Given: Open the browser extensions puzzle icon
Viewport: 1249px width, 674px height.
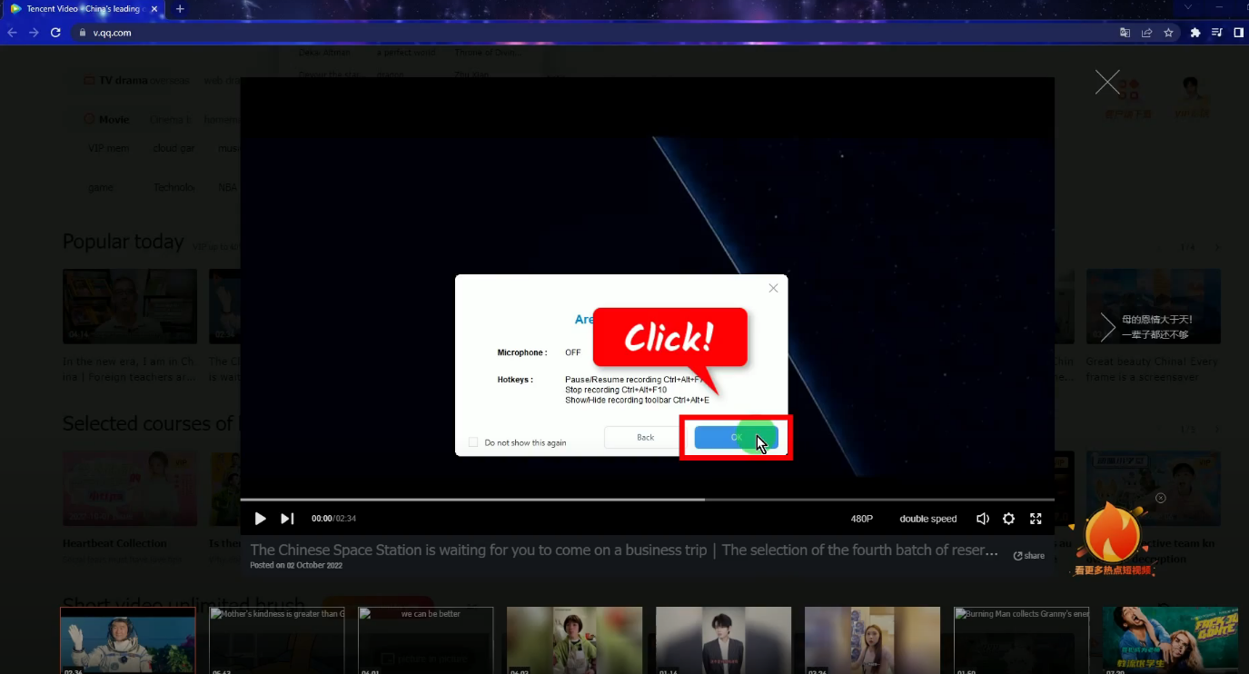Looking at the screenshot, I should pos(1195,33).
